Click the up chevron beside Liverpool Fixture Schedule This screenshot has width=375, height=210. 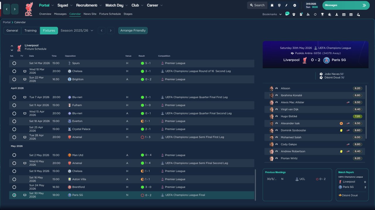tap(12, 46)
